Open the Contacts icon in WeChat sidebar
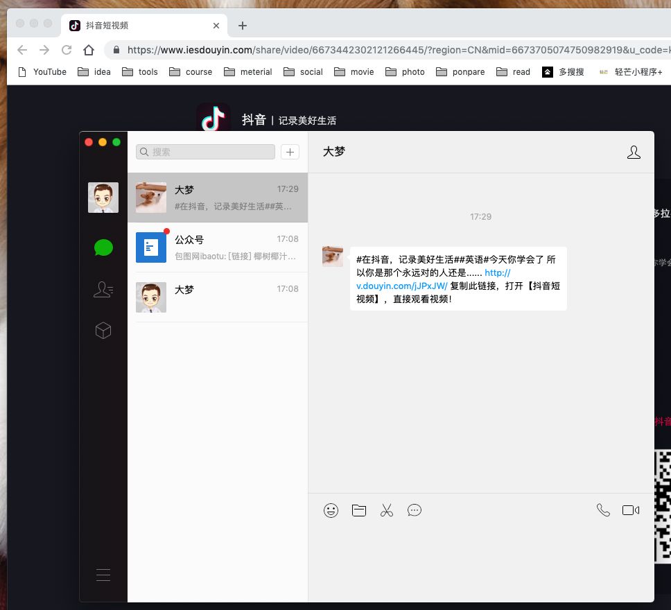The image size is (671, 610). tap(103, 289)
